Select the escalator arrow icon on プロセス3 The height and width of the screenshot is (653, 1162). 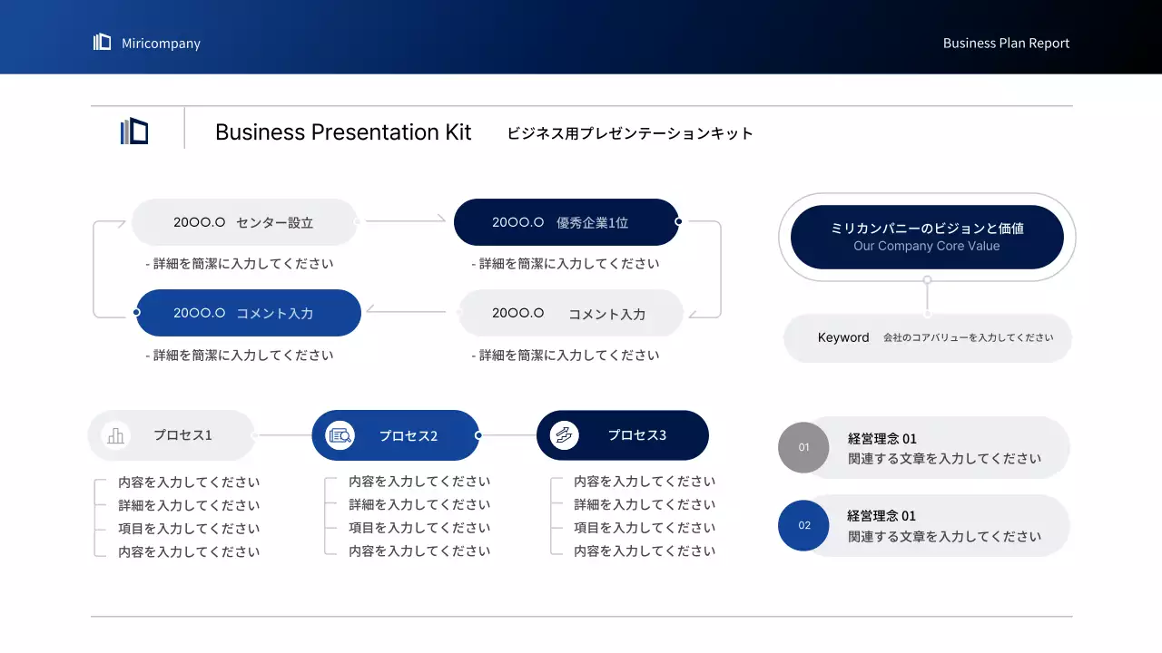coord(565,435)
